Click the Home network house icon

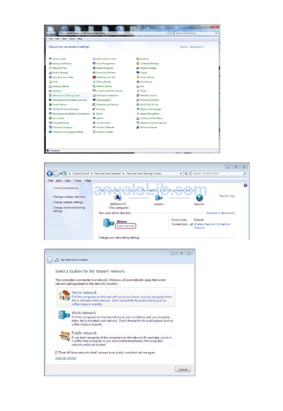[x=64, y=296]
